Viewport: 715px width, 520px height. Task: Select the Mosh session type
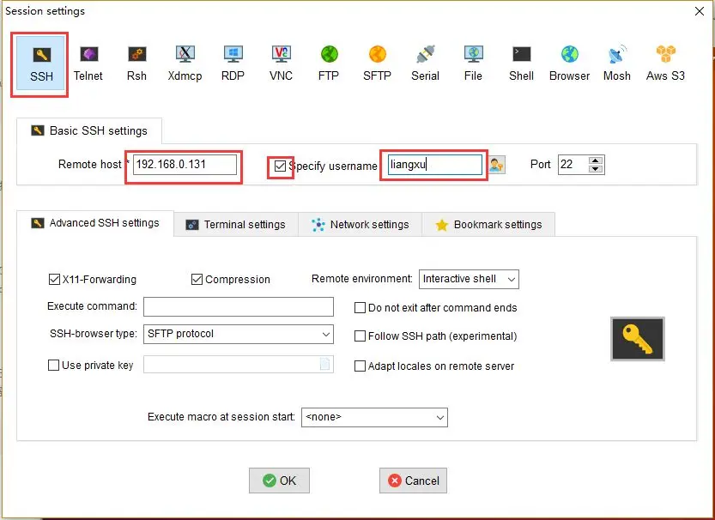click(x=617, y=63)
